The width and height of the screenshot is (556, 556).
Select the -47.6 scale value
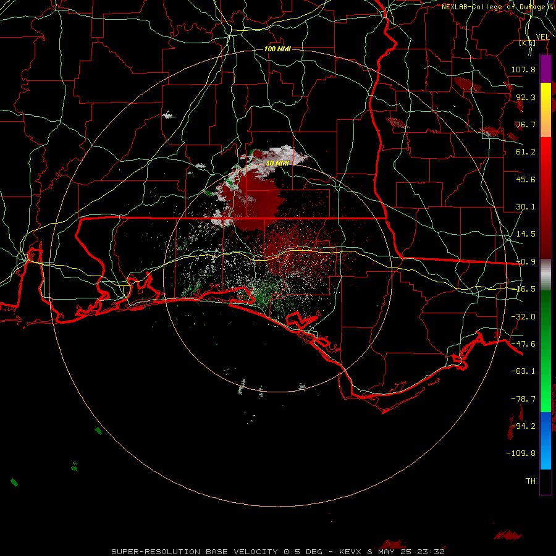pyautogui.click(x=523, y=344)
